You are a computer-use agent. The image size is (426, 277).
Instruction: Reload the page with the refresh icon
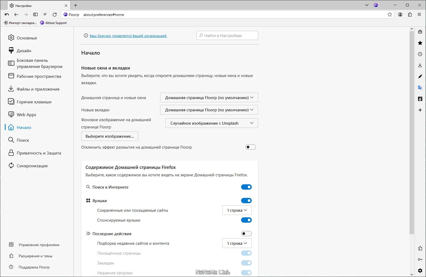(x=55, y=15)
